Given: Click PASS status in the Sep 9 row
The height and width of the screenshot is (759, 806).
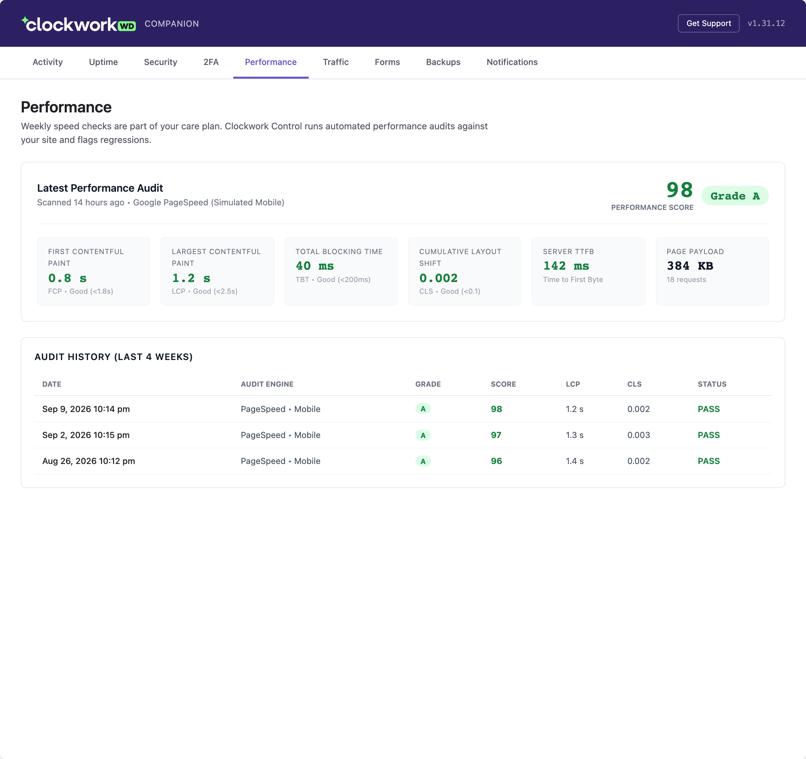Looking at the screenshot, I should point(709,409).
